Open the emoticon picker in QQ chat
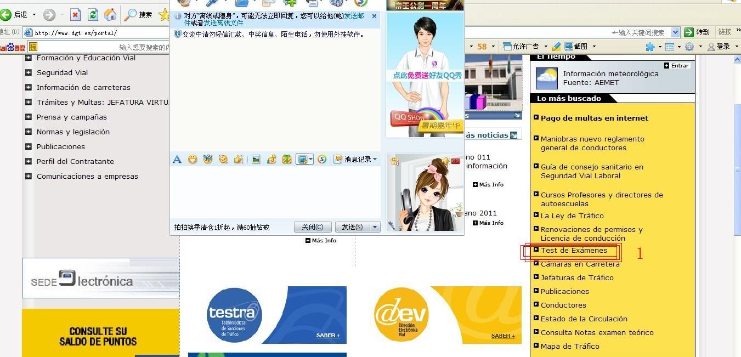 click(193, 159)
